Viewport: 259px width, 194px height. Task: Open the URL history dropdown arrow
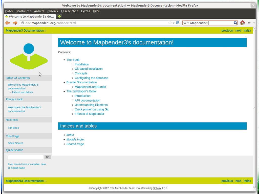174,23
